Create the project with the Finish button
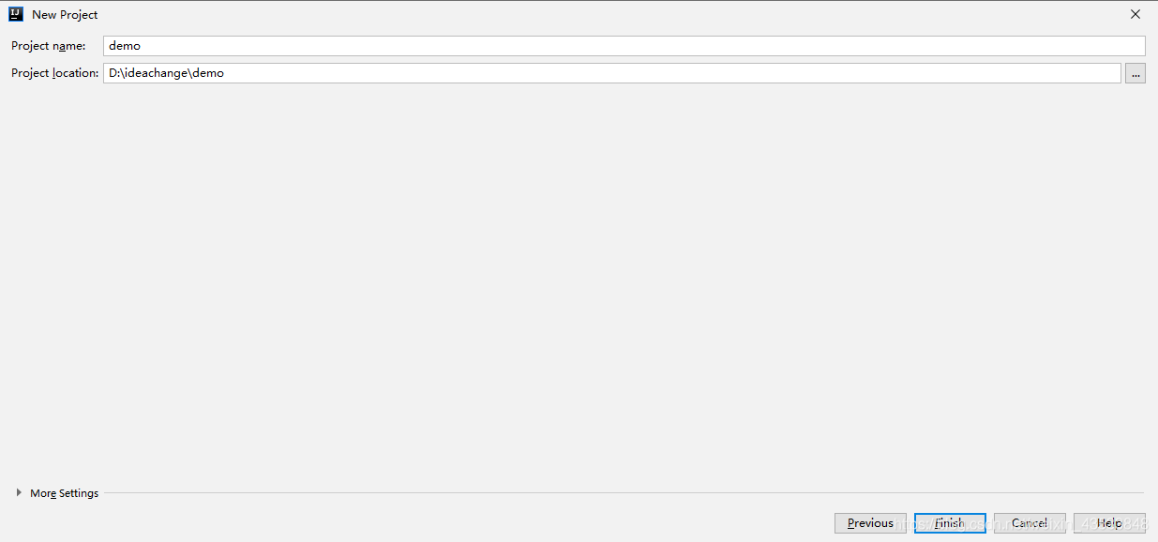The width and height of the screenshot is (1158, 542). pos(950,523)
